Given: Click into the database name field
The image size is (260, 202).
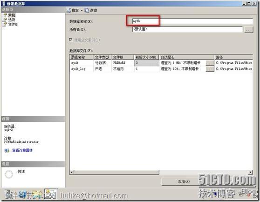Looking at the screenshot, I should (192, 21).
